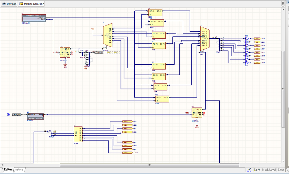Expand the document tabs overflow arrow
This screenshot has height=174, width=289.
283,4
